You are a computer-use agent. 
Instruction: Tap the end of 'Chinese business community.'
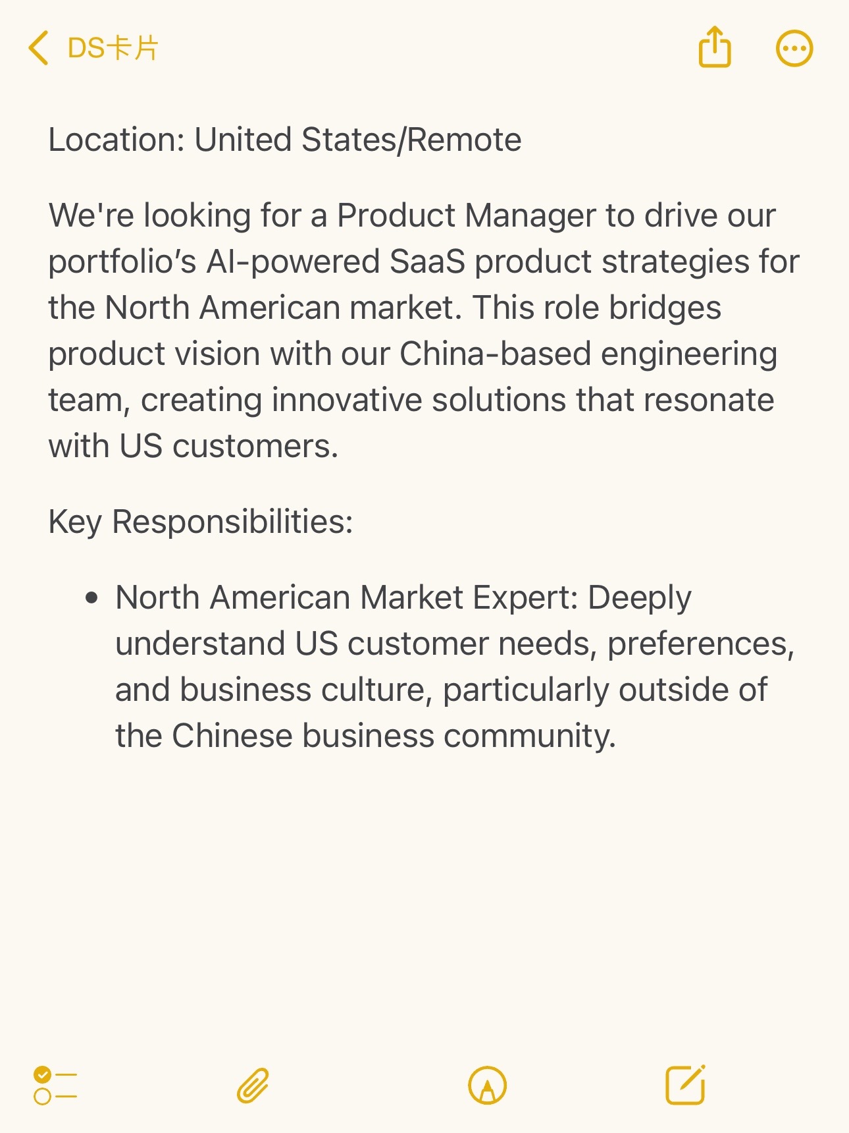pyautogui.click(x=616, y=736)
